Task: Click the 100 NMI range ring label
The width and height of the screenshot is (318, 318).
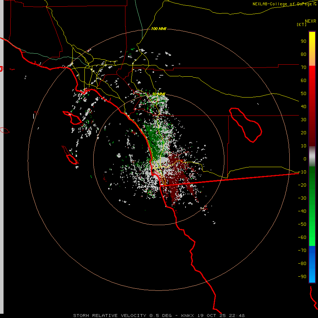Action: coord(159,29)
